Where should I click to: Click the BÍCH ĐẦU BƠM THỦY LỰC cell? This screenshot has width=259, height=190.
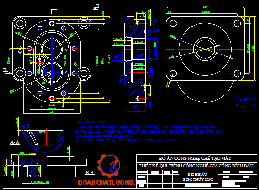[197, 177]
